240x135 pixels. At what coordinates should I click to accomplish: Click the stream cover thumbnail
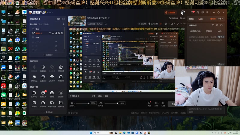(77, 21)
